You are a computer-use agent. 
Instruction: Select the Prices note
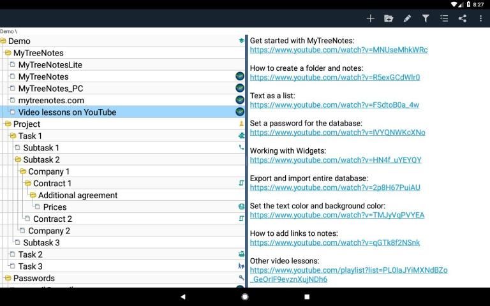55,207
